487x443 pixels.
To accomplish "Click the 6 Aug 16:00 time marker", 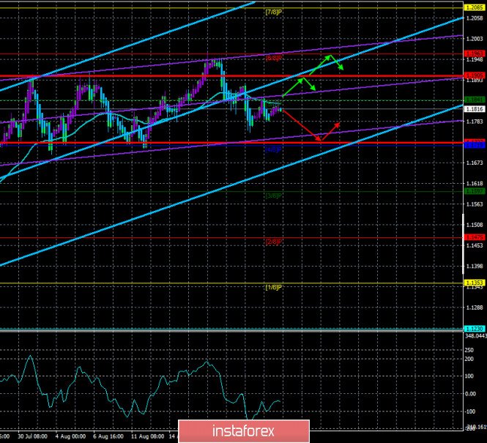I will click(x=108, y=436).
